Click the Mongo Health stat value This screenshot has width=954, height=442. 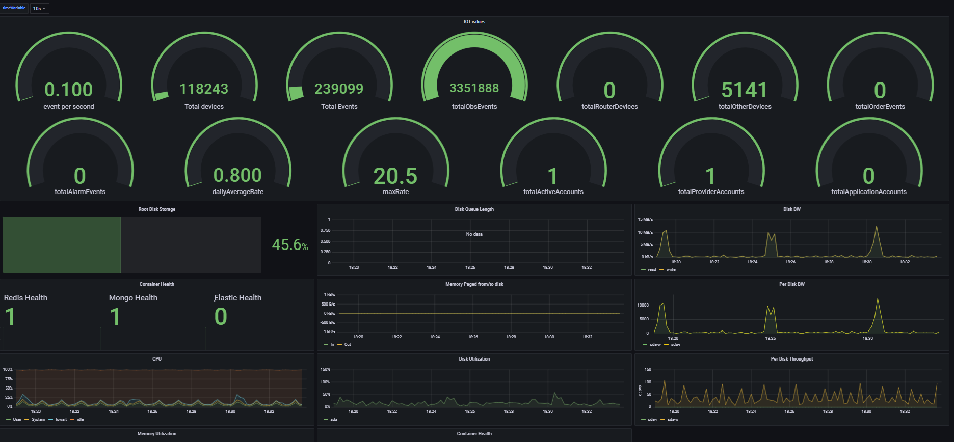pyautogui.click(x=115, y=317)
